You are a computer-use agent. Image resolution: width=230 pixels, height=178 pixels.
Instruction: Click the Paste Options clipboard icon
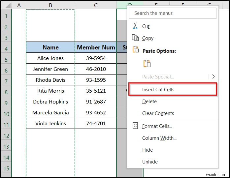[x=135, y=50]
